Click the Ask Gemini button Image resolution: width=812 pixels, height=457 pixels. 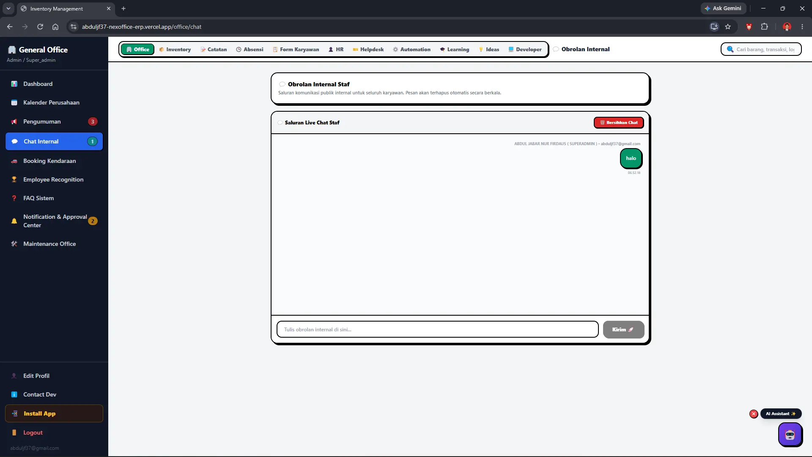click(723, 8)
